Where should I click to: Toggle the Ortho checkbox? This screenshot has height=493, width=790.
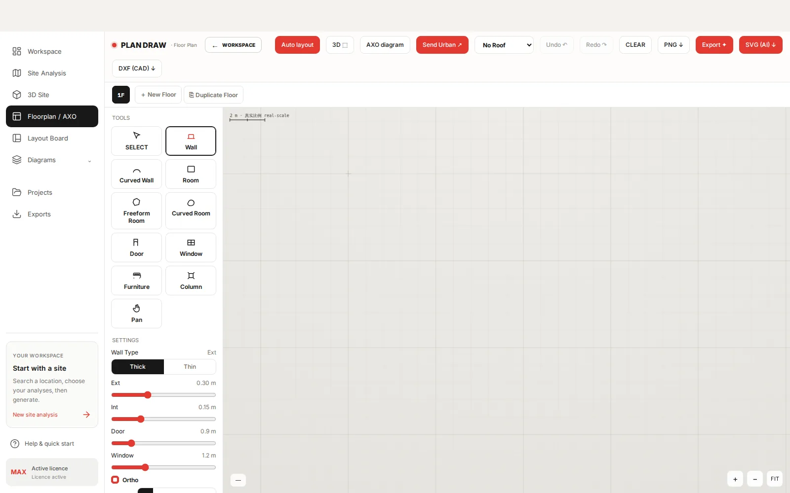(x=115, y=480)
